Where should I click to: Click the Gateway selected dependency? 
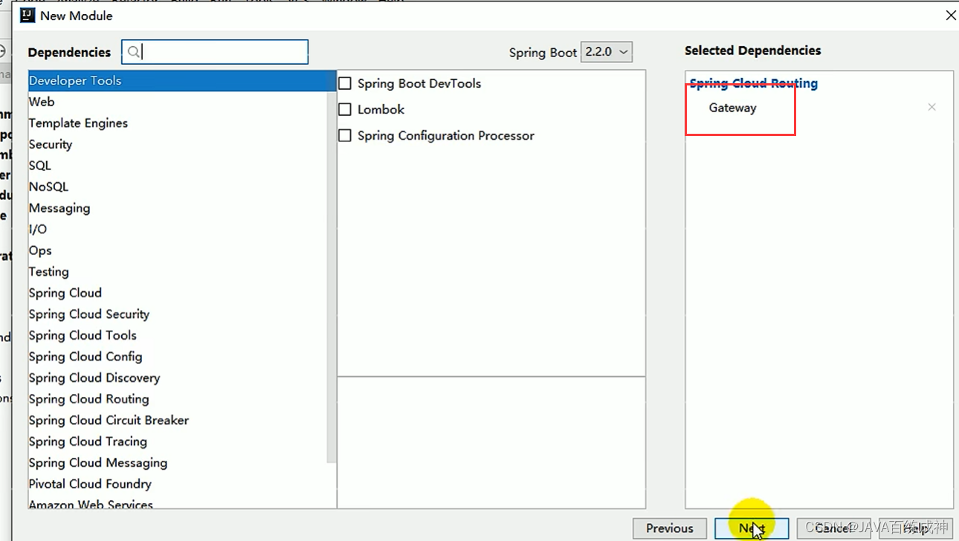click(x=732, y=108)
